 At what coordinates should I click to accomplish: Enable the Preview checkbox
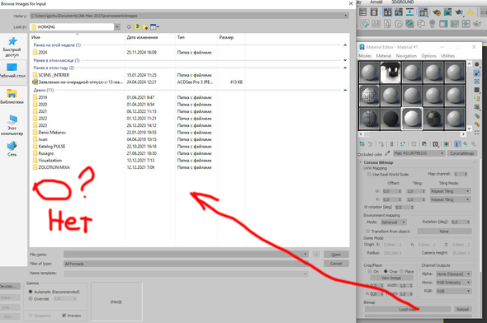coord(64,316)
